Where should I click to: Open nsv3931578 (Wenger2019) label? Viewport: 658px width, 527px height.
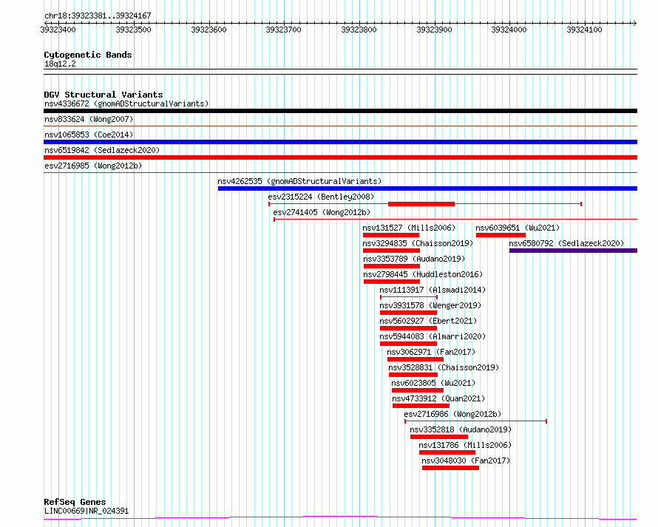click(430, 305)
